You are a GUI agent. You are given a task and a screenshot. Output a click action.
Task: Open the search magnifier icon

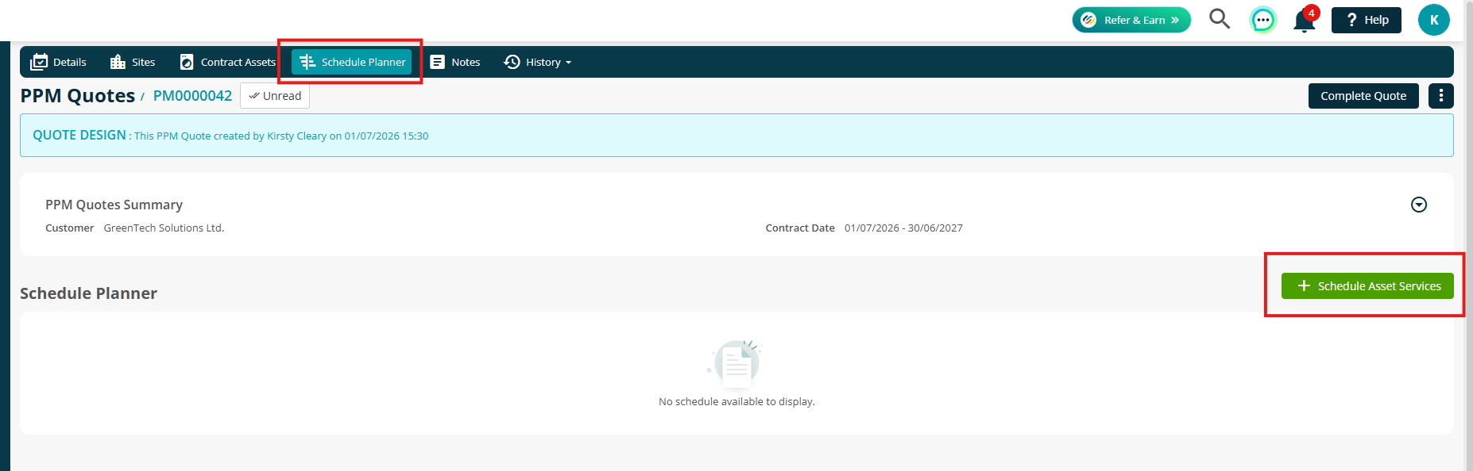(x=1220, y=19)
